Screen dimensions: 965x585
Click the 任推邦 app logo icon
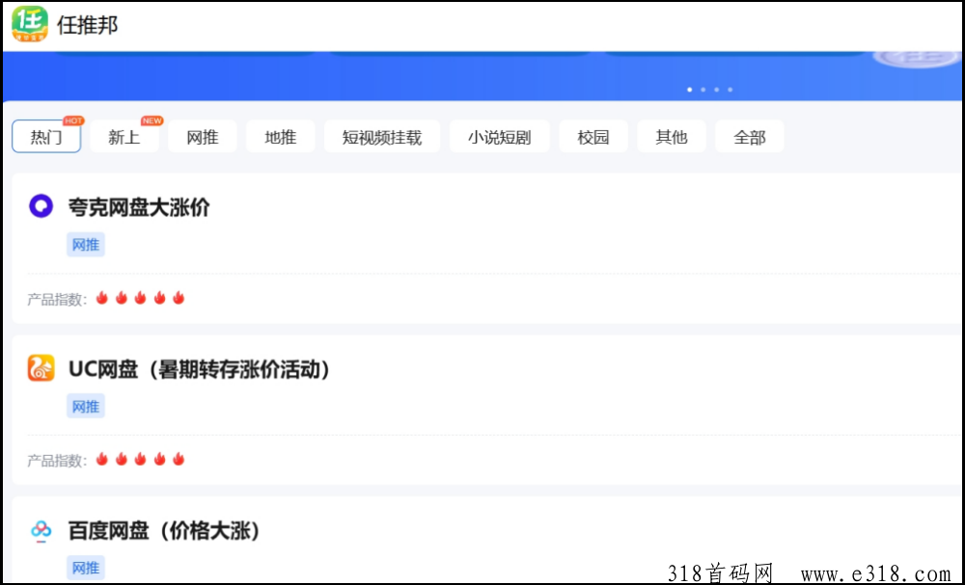point(30,24)
